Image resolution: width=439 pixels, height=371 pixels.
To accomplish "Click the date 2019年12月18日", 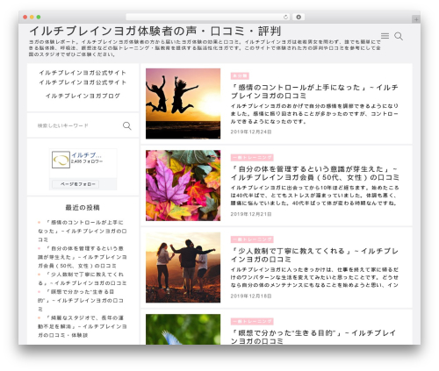I will (251, 296).
